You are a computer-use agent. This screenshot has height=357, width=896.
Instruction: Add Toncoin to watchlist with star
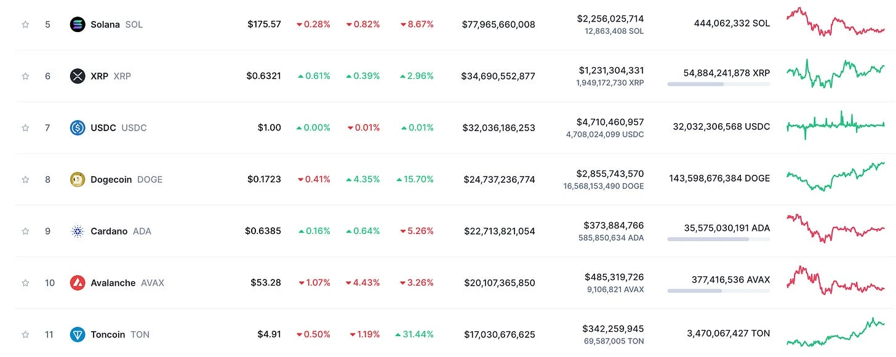pos(25,335)
